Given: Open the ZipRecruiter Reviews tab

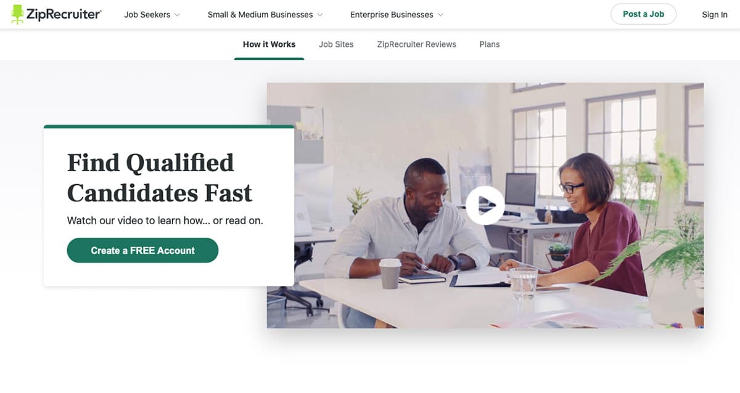Looking at the screenshot, I should click(416, 44).
